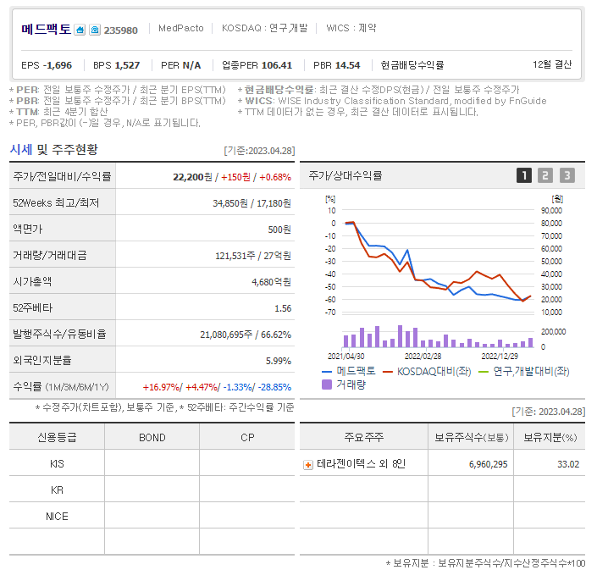Click the 보유주식수(보통) column header
597x581 pixels.
pyautogui.click(x=471, y=437)
